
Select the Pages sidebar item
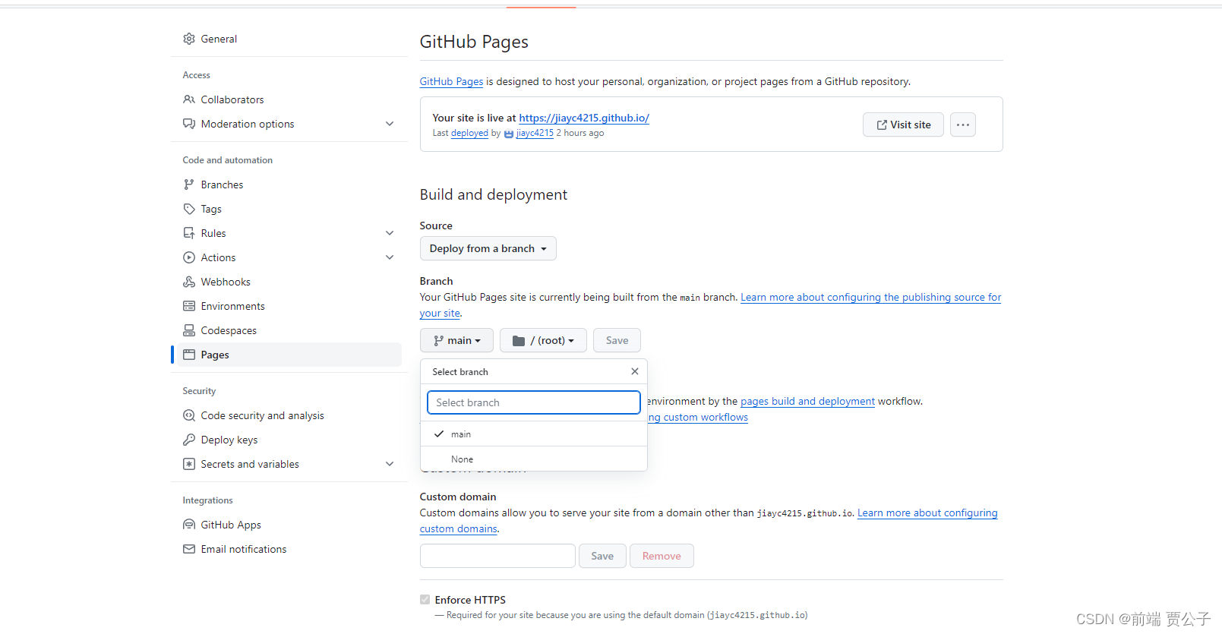tap(289, 355)
